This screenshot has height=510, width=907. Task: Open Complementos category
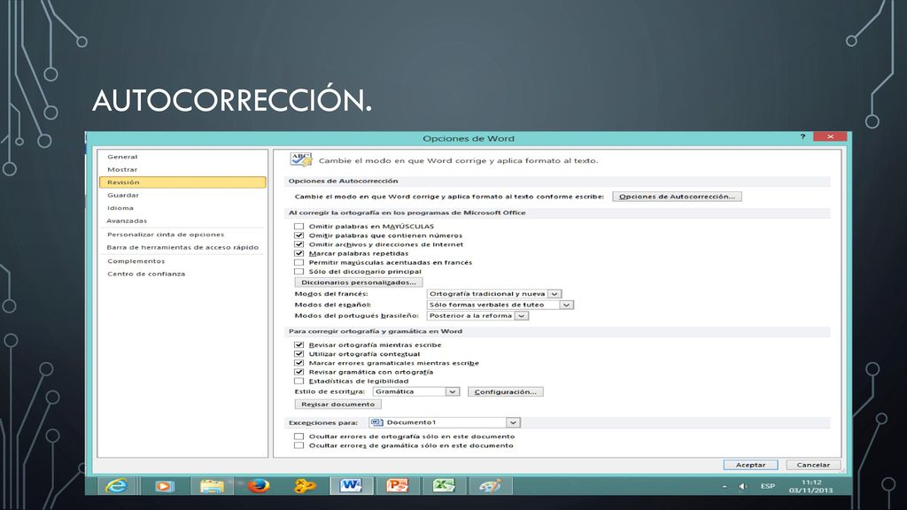[136, 261]
